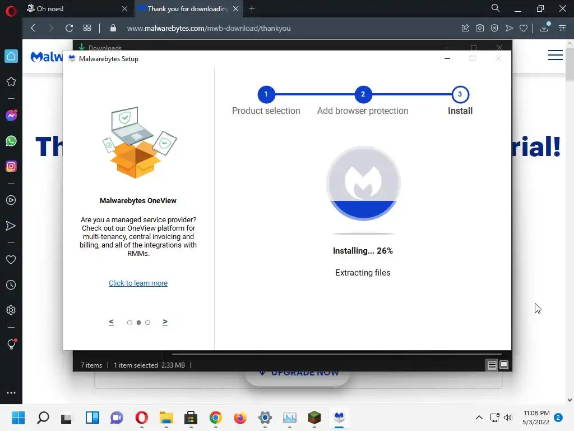Open ad blocker shield icon in address bar
This screenshot has height=431, width=574.
tap(494, 28)
